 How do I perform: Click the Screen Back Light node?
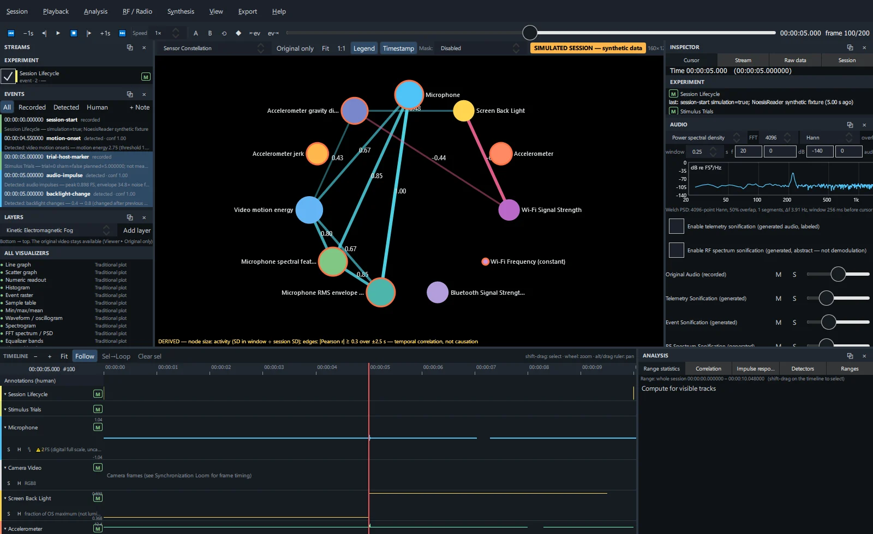point(464,111)
